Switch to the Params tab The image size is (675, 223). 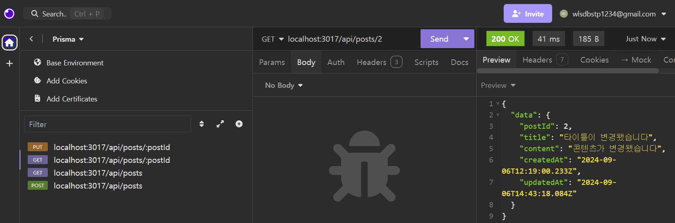point(272,62)
